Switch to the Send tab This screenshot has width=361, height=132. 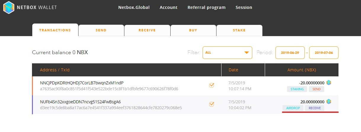[101, 30]
